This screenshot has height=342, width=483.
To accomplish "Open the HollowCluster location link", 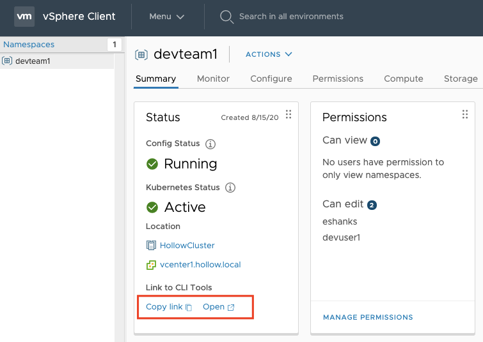I will [187, 245].
